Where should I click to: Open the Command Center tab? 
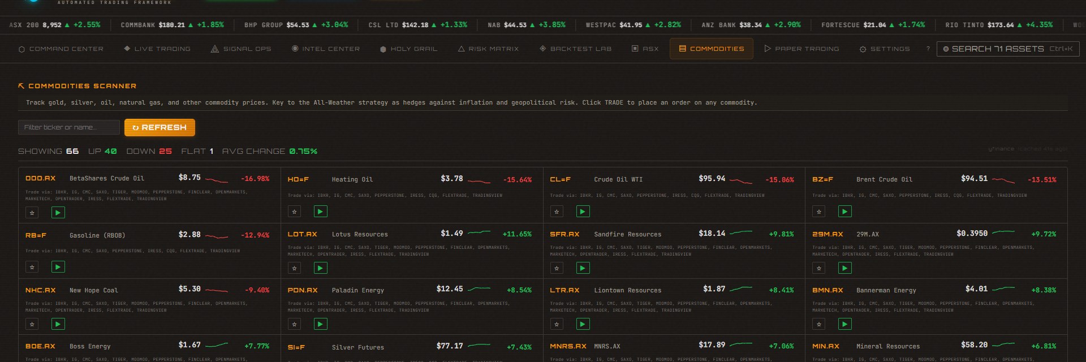tap(61, 49)
